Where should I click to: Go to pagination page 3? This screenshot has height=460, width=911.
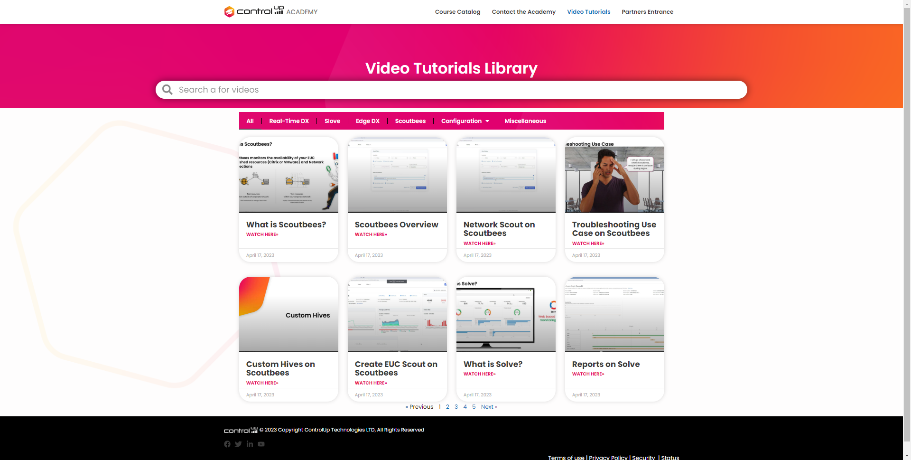coord(456,407)
